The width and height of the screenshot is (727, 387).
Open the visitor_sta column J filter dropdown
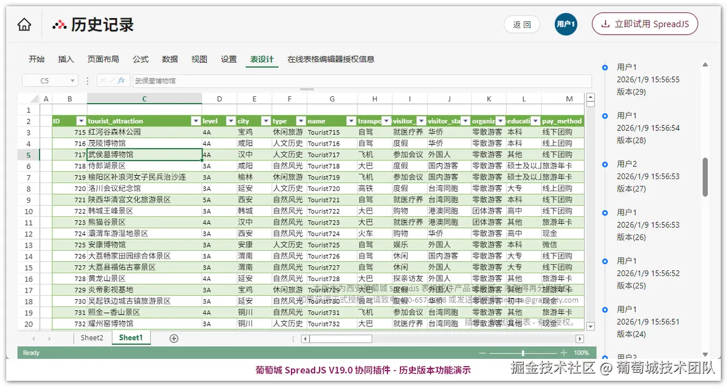[465, 121]
